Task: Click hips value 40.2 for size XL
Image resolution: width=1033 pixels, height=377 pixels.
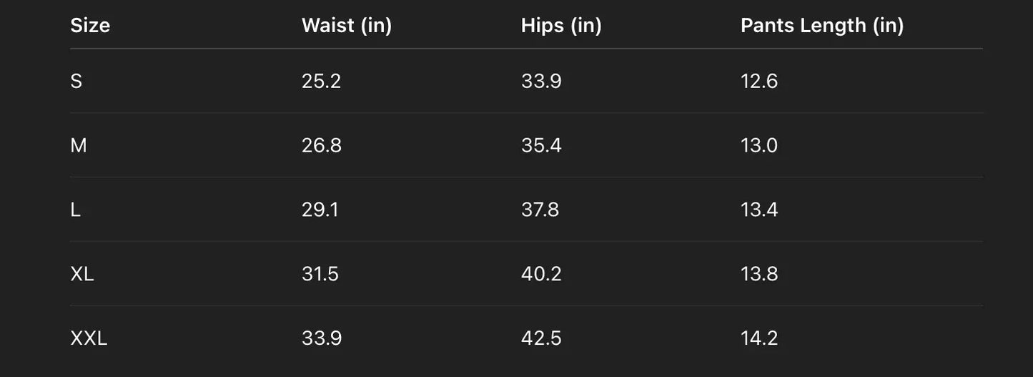Action: (541, 274)
